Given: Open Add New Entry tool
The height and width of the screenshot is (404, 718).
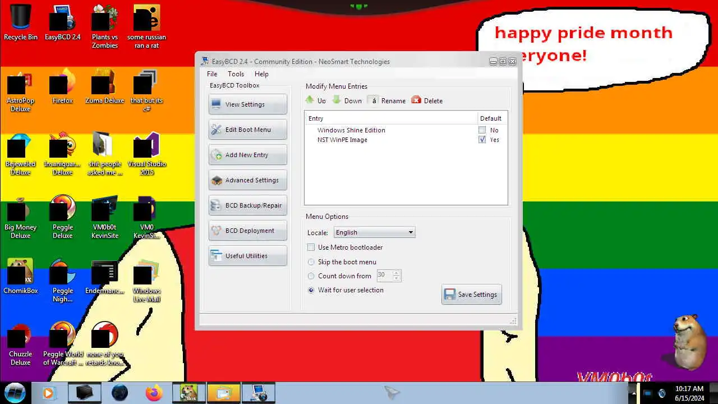Looking at the screenshot, I should click(x=247, y=155).
